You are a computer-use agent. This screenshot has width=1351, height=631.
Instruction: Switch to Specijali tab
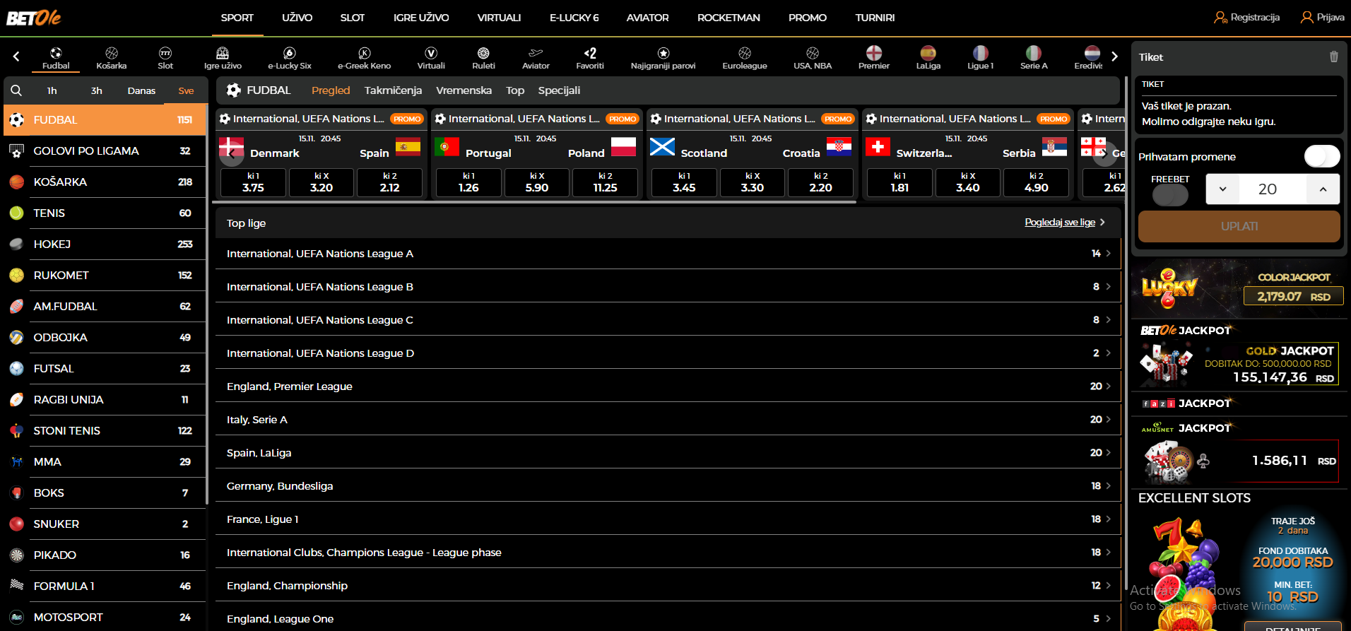(x=559, y=90)
